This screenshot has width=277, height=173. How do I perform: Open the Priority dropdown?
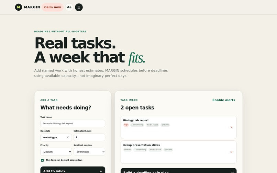point(56,152)
